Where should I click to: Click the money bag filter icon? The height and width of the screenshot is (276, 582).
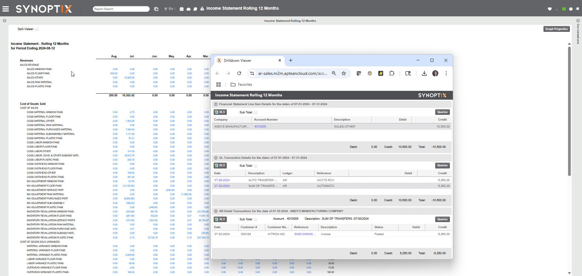click(x=202, y=9)
